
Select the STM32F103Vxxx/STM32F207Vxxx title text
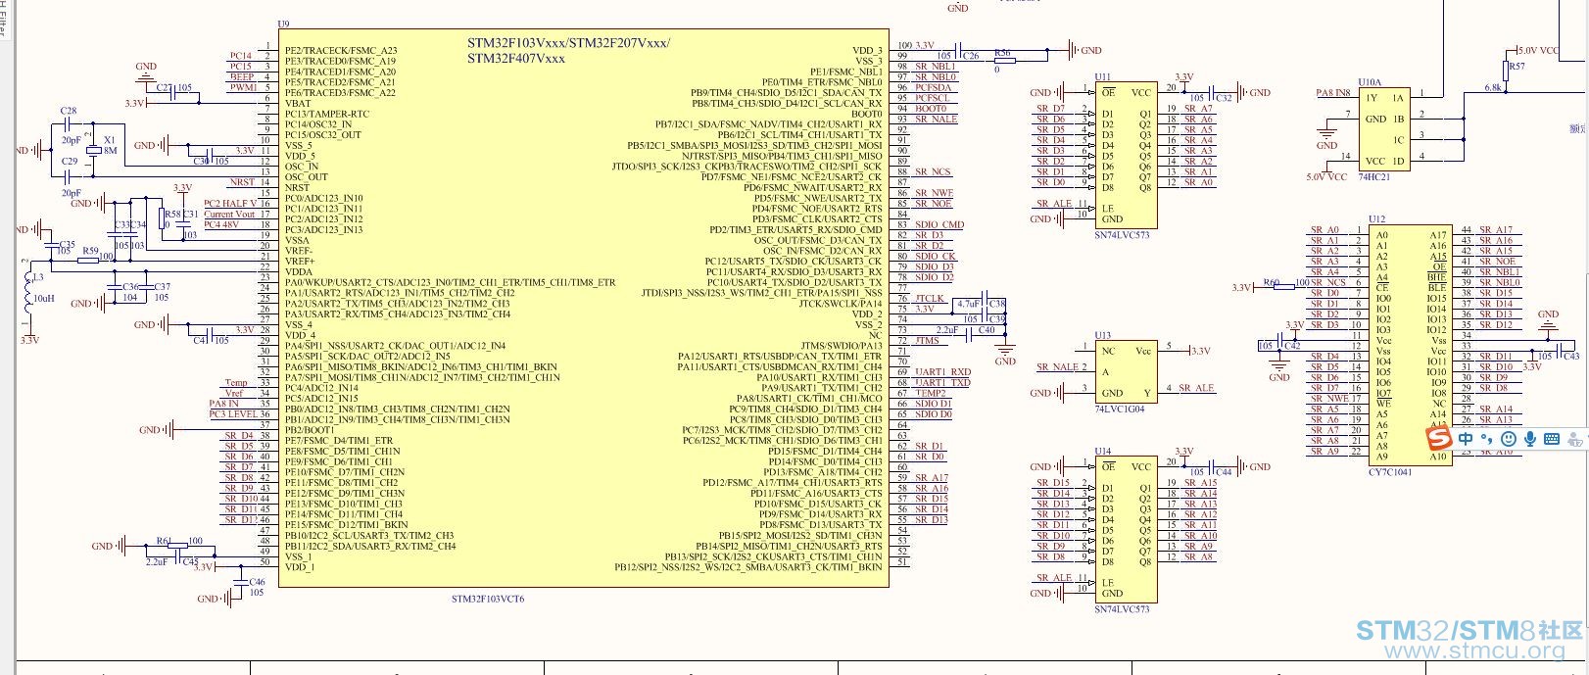click(568, 43)
